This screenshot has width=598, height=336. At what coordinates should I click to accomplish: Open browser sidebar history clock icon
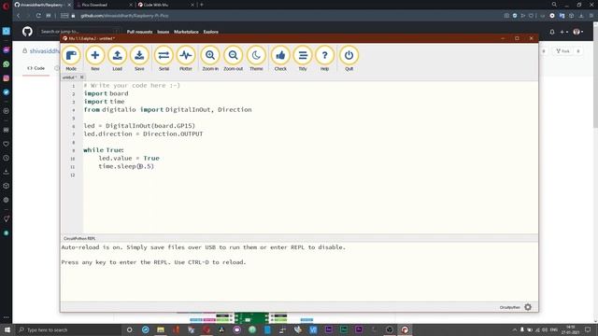pos(7,158)
